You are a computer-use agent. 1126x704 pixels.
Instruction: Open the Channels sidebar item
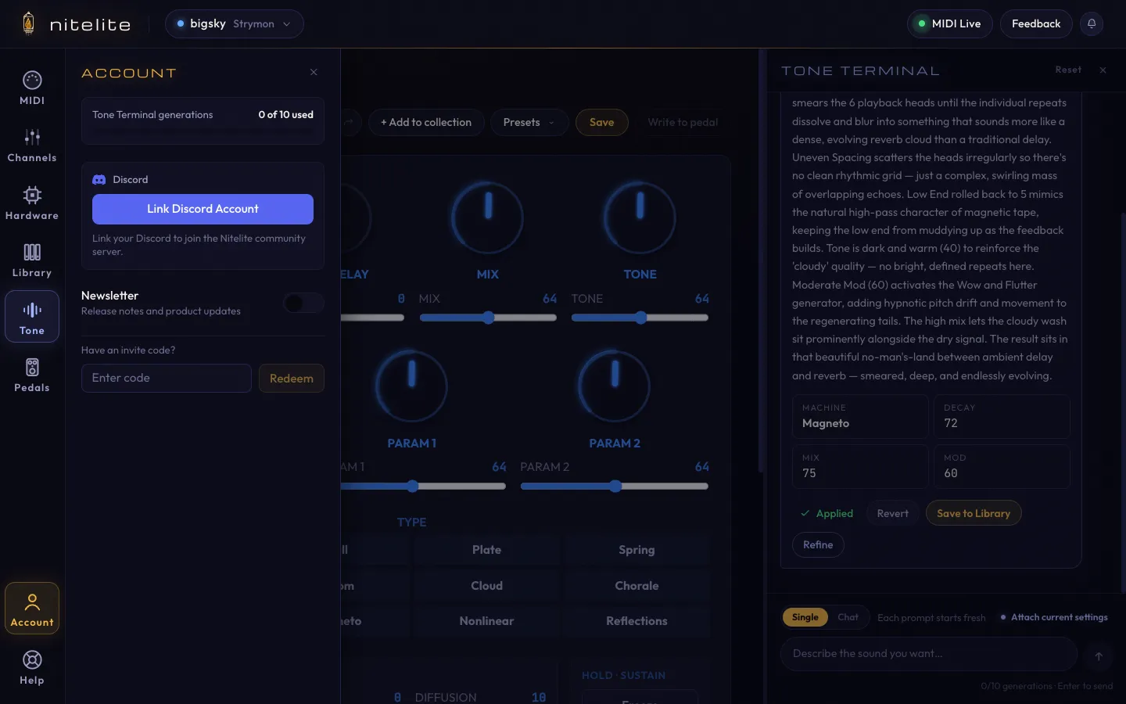tap(32, 145)
